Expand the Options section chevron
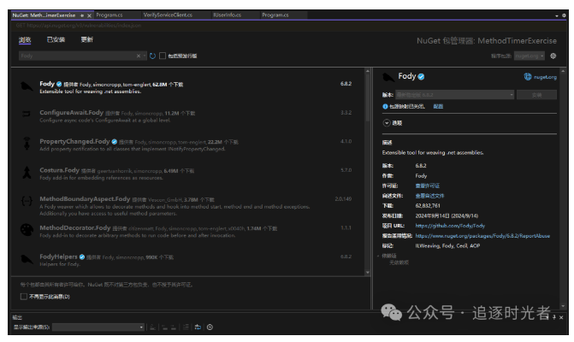 tap(387, 123)
